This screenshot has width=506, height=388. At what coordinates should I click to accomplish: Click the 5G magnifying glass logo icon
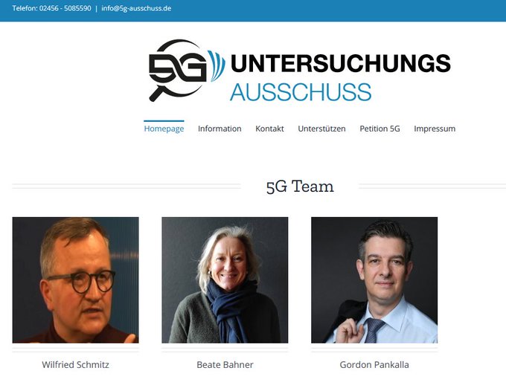click(x=178, y=71)
